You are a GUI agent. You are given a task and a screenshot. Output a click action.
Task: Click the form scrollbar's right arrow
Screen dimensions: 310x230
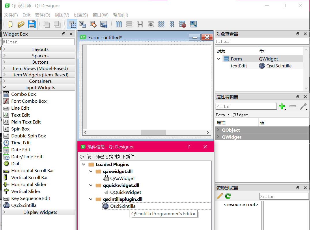(x=208, y=132)
